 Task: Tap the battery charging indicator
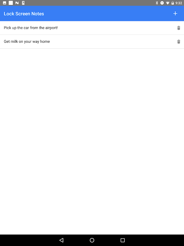coord(173,3)
